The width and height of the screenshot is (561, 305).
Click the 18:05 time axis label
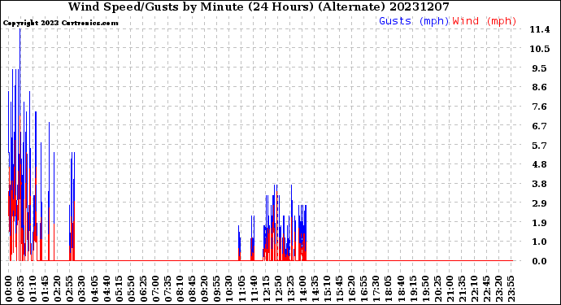tap(388, 289)
